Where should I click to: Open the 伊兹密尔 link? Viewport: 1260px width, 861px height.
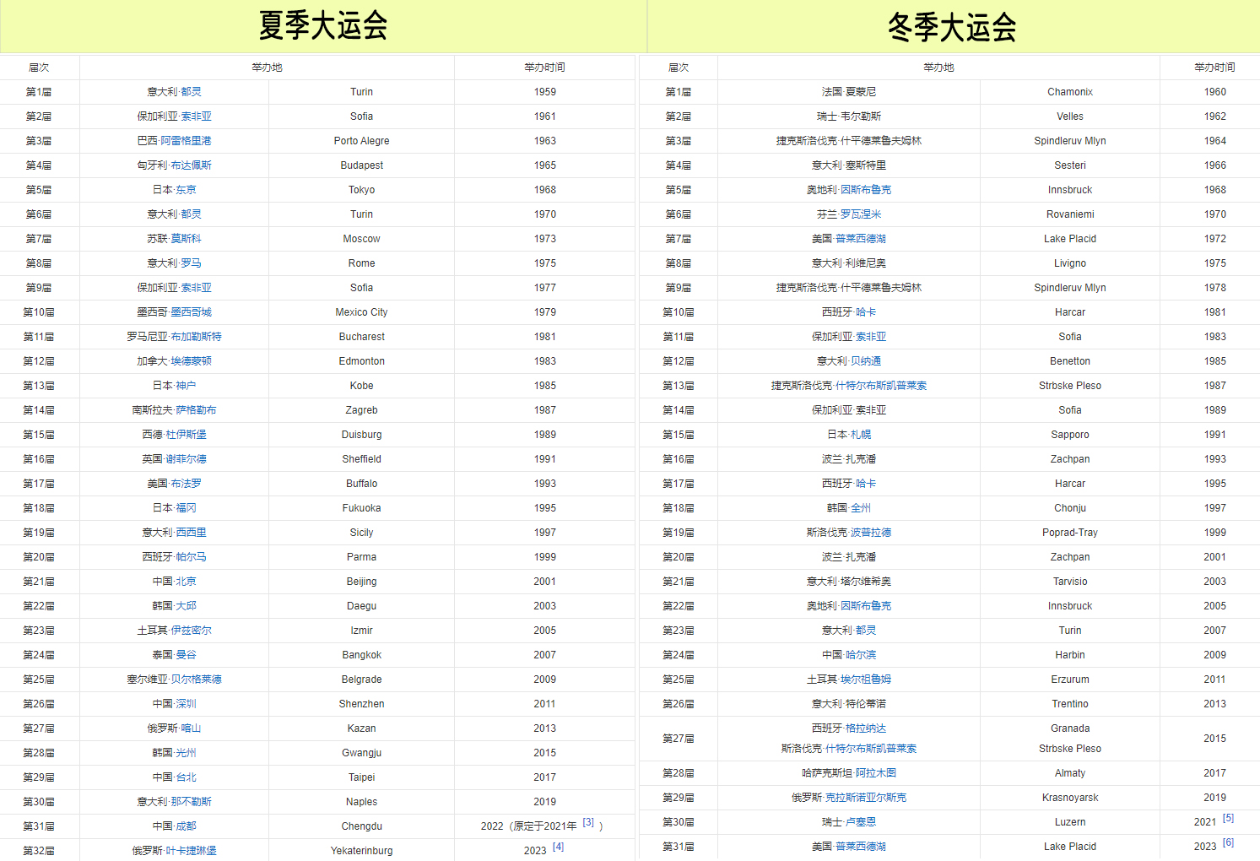coord(192,631)
